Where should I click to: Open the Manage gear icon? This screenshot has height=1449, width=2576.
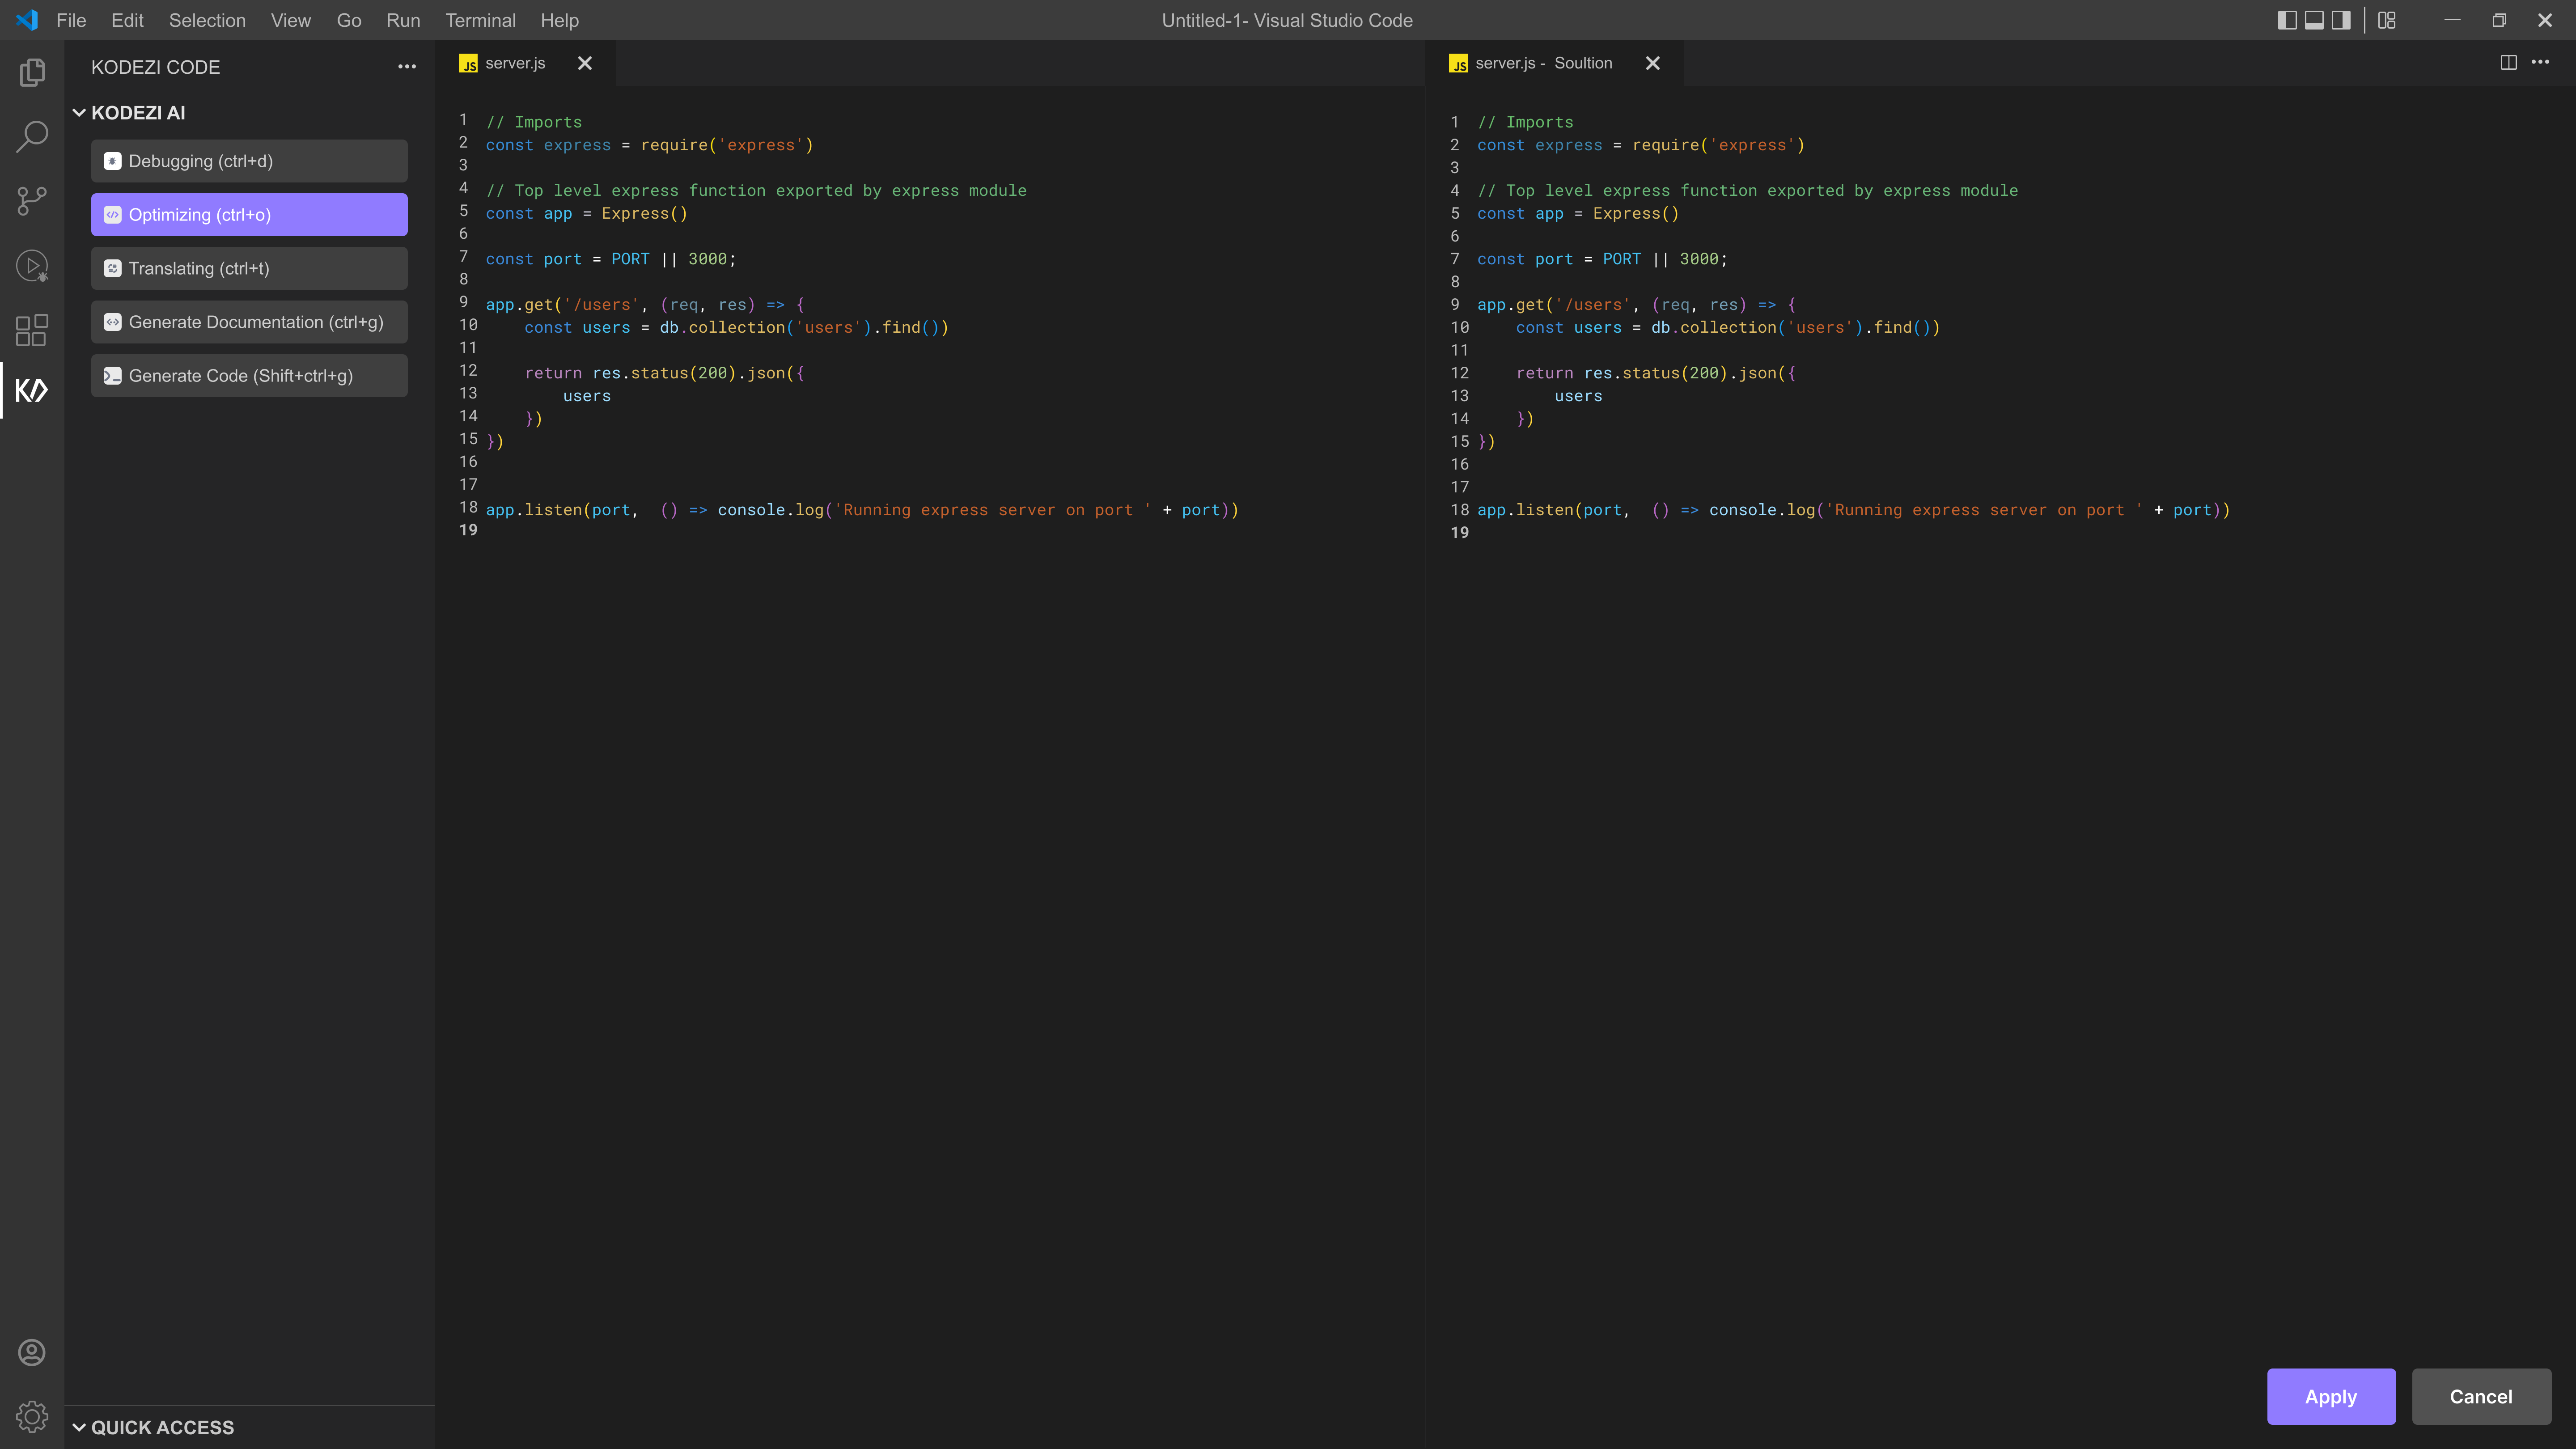pyautogui.click(x=32, y=1416)
